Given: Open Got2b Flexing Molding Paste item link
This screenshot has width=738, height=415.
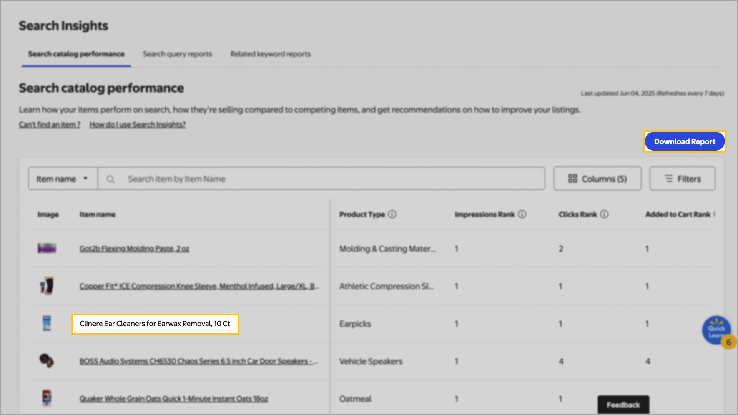Looking at the screenshot, I should pos(135,249).
